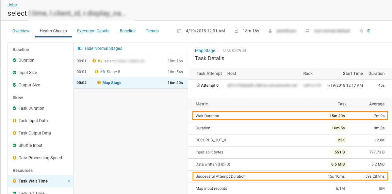Click the orange warning icon beside Task Input Data

click(14, 121)
